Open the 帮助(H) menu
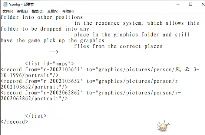The width and height of the screenshot is (205, 135). [68, 11]
